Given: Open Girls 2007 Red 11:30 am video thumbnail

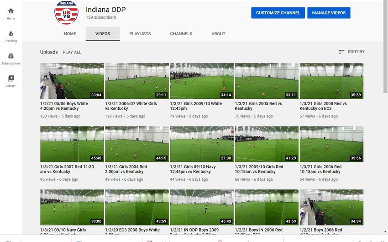Looking at the screenshot, I should click(x=72, y=144).
